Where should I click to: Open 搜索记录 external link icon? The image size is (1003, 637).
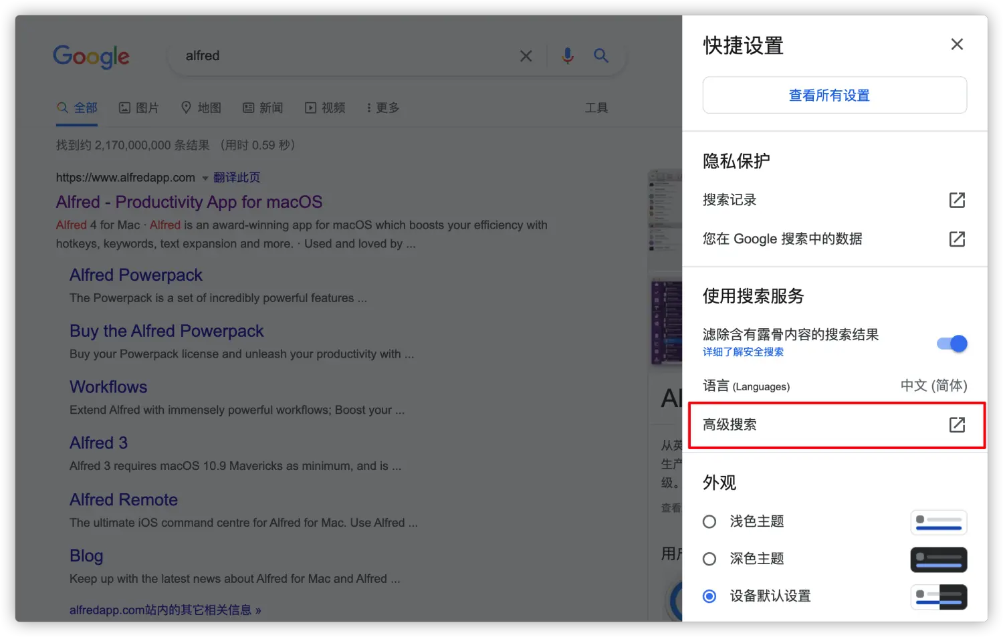(957, 200)
